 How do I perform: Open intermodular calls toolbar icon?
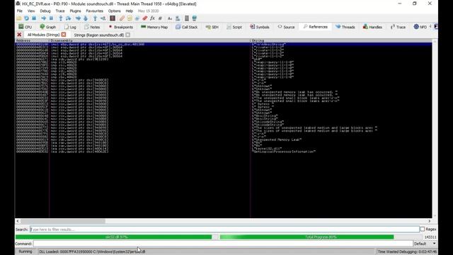click(x=178, y=18)
